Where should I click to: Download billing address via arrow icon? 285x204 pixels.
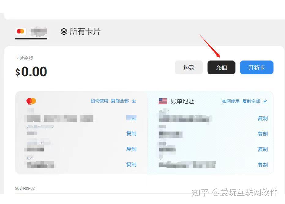click(x=265, y=101)
